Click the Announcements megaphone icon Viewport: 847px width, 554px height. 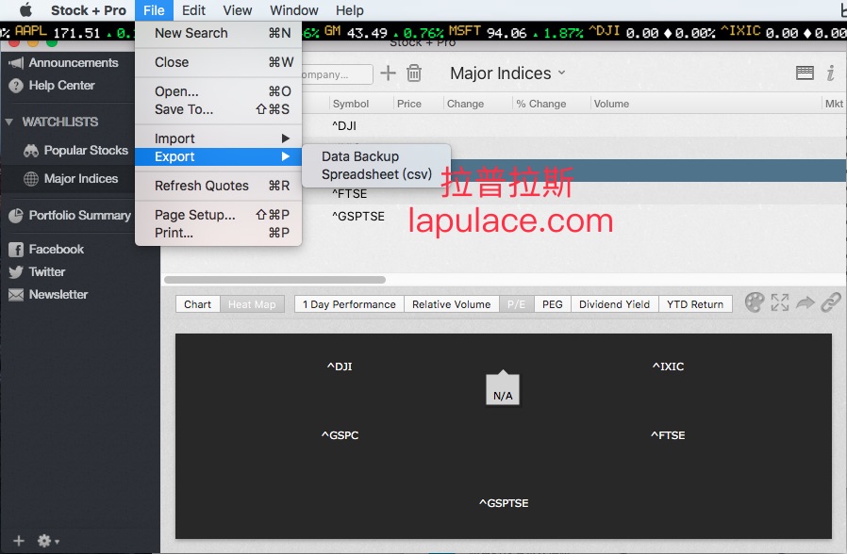pyautogui.click(x=16, y=63)
